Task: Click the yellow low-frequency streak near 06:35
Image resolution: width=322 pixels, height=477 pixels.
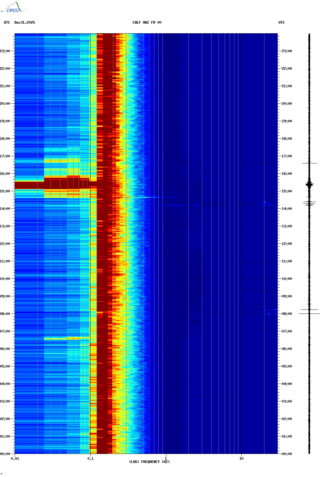Action: click(x=67, y=338)
